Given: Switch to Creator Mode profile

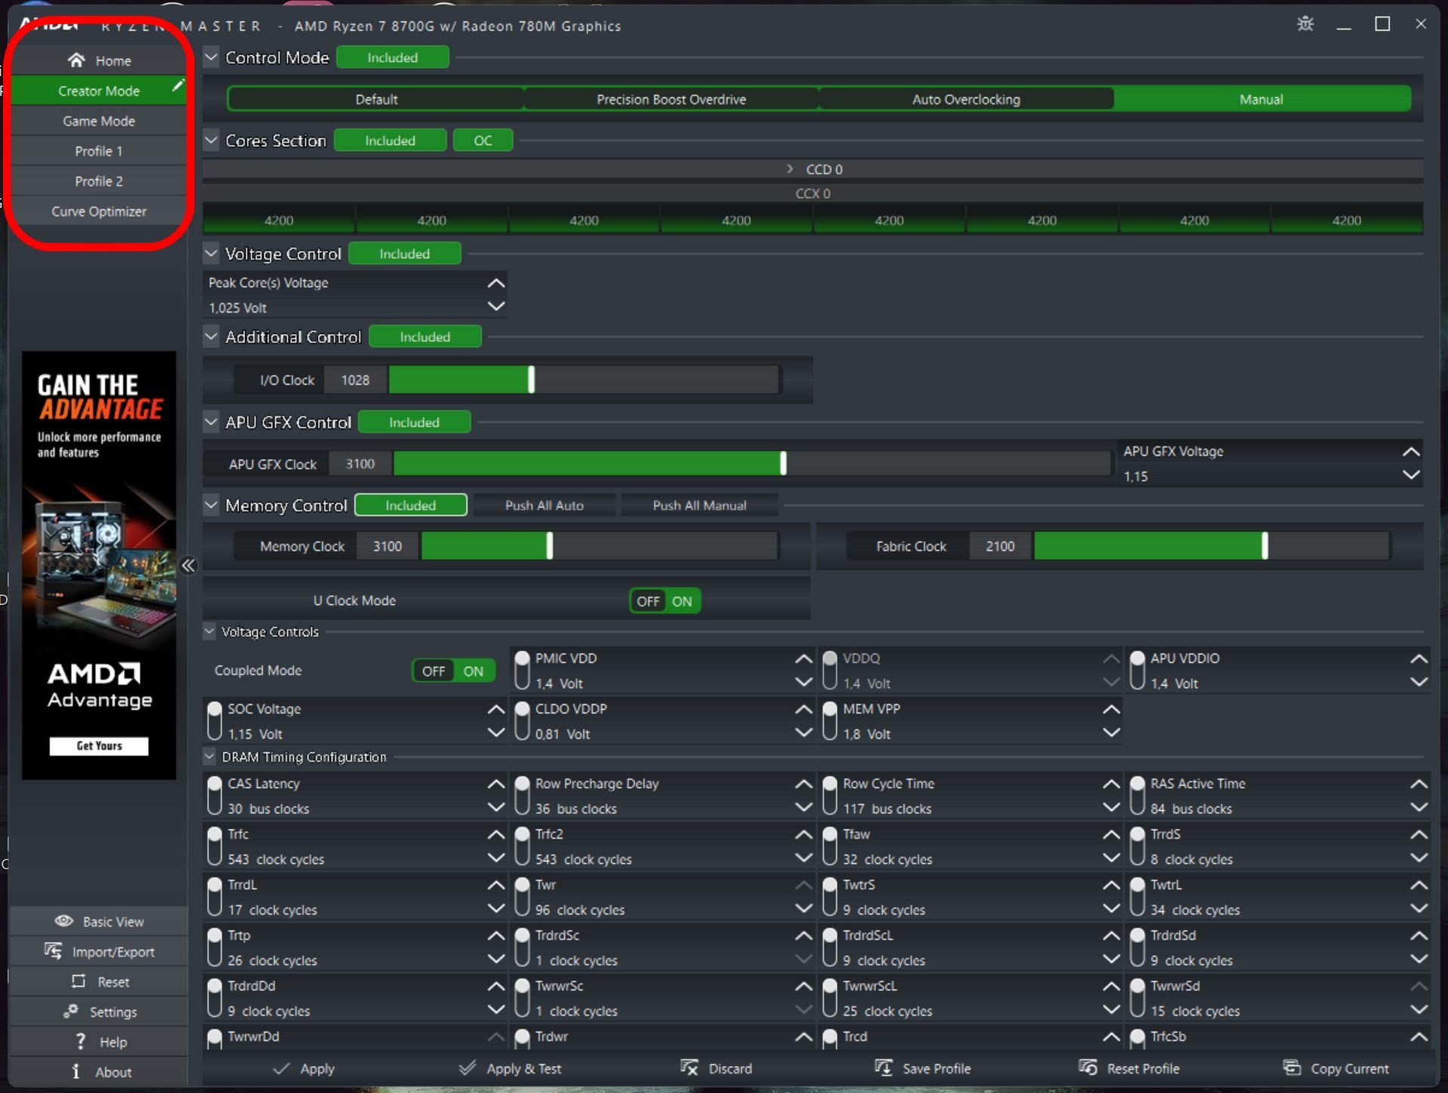Looking at the screenshot, I should tap(99, 91).
